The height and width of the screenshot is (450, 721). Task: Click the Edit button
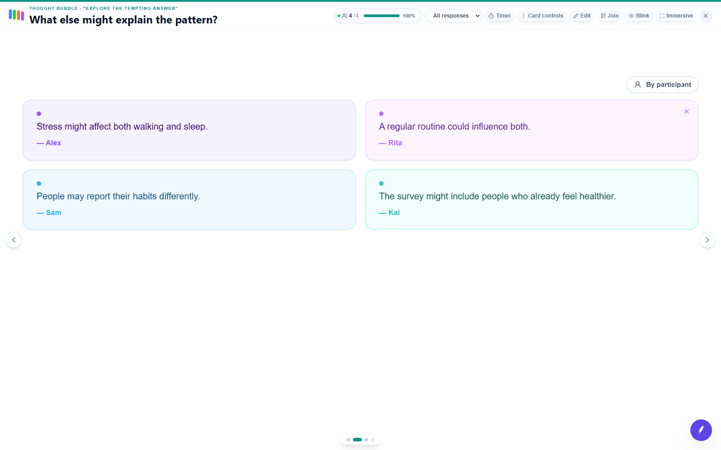[582, 16]
